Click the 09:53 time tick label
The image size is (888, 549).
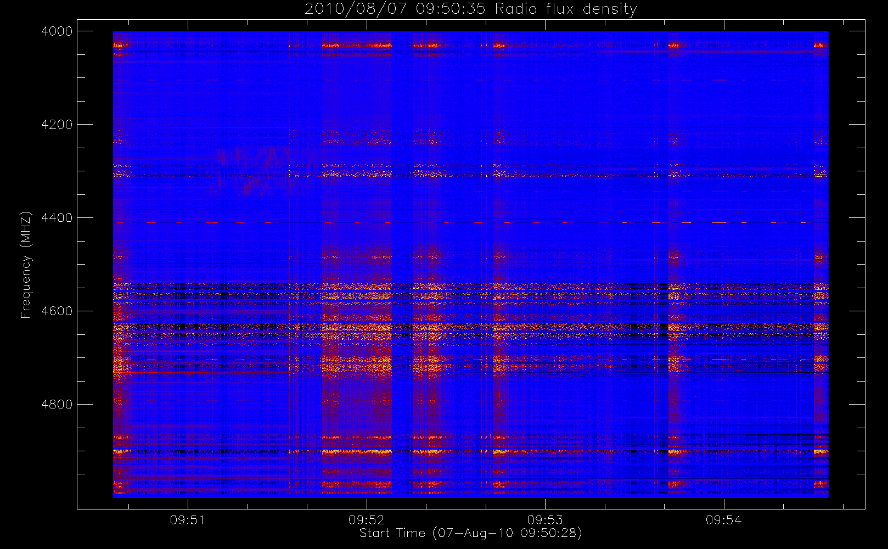click(x=545, y=520)
